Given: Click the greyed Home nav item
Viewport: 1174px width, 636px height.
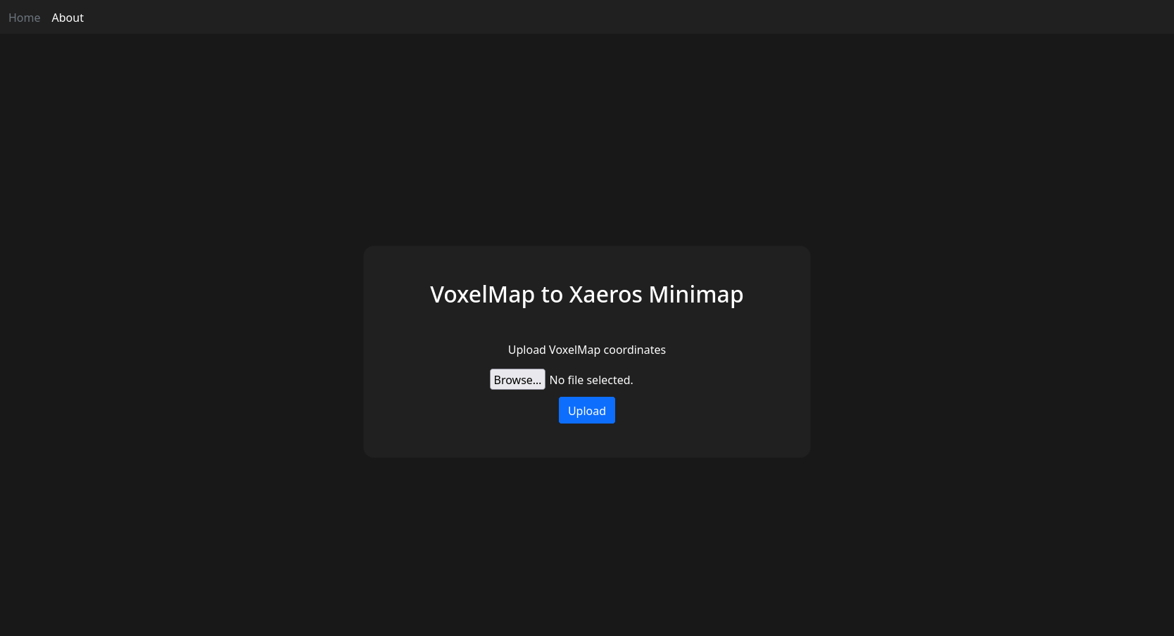Looking at the screenshot, I should click(x=24, y=18).
